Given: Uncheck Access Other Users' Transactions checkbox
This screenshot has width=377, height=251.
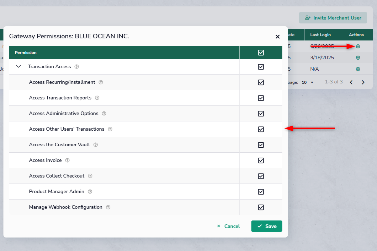Looking at the screenshot, I should pos(261,129).
